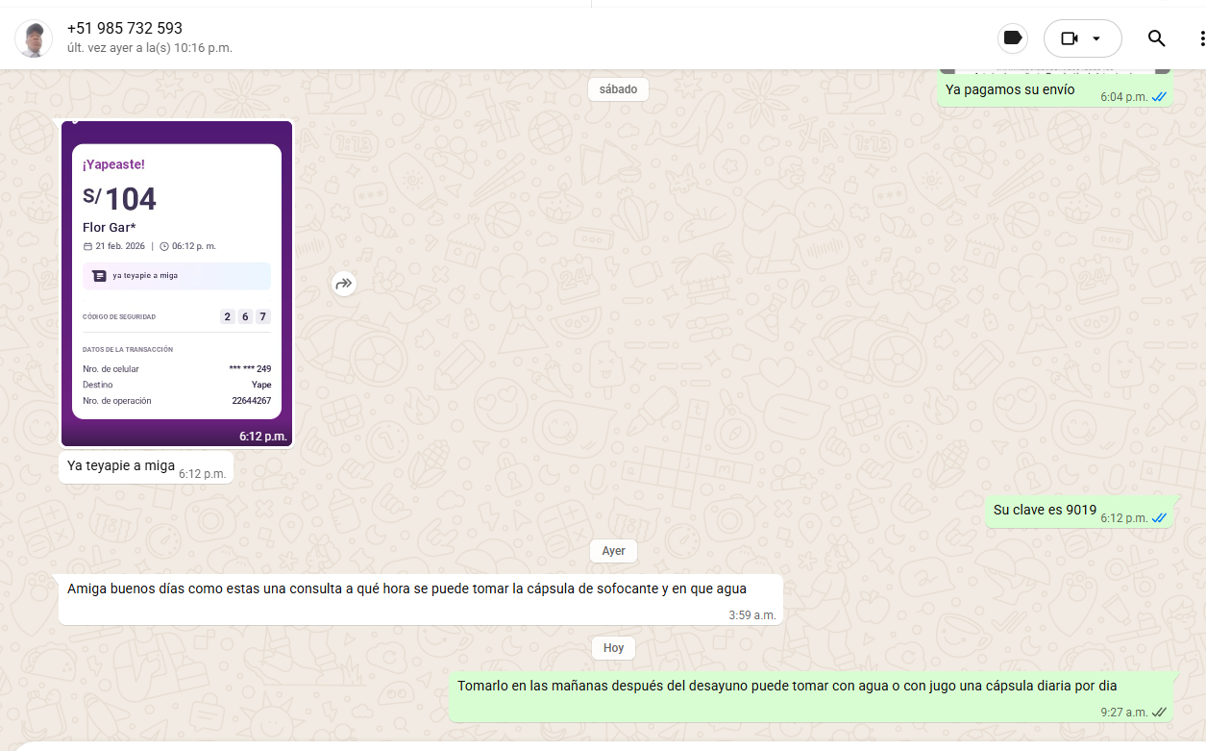Open the contact's profile photo
1206x751 pixels.
[x=34, y=38]
